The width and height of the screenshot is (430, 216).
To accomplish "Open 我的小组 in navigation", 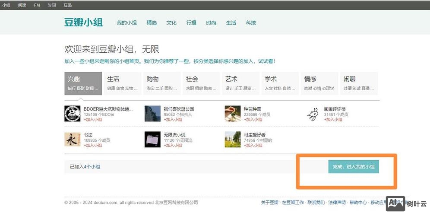I will coord(126,23).
